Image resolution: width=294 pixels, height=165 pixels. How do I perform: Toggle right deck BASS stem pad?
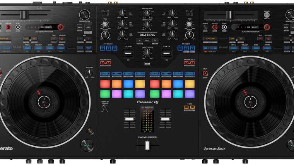(x=256, y=48)
